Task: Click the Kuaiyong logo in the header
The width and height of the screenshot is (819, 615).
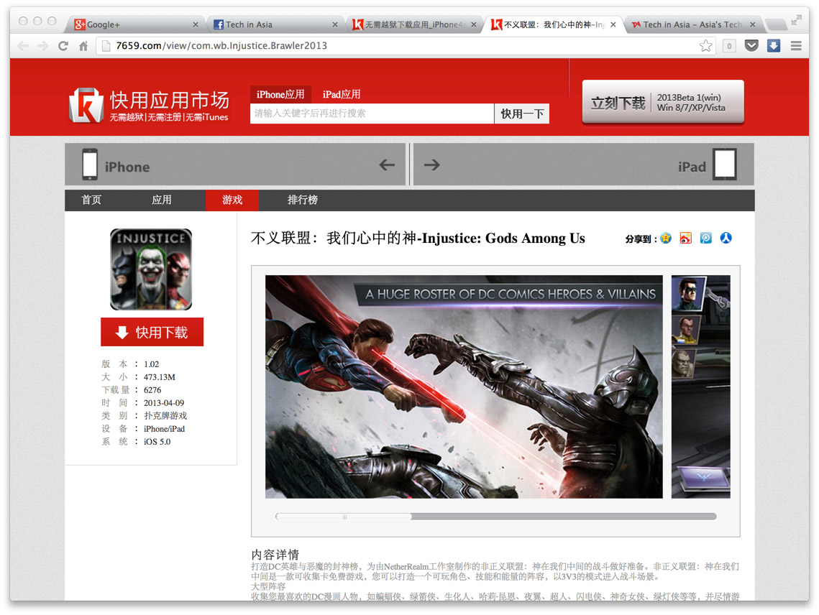Action: coord(149,105)
